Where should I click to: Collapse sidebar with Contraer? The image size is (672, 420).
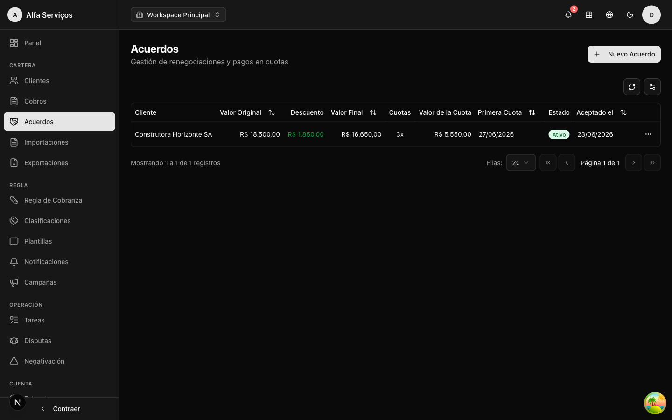60,409
